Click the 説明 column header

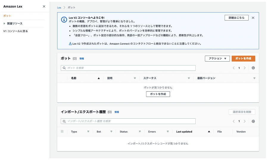[x=110, y=78]
